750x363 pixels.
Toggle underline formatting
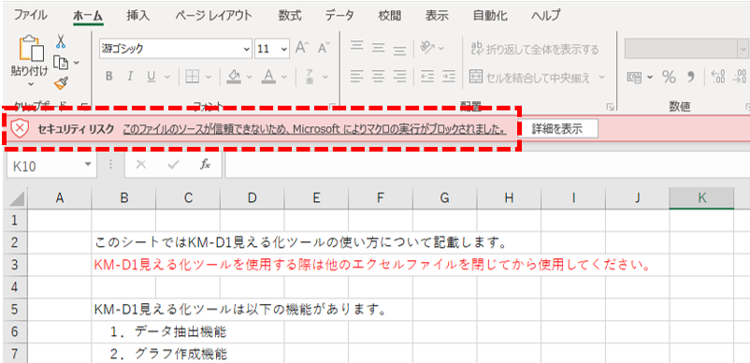(151, 77)
